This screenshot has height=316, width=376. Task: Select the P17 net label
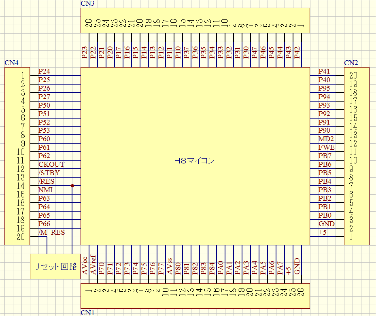point(119,53)
